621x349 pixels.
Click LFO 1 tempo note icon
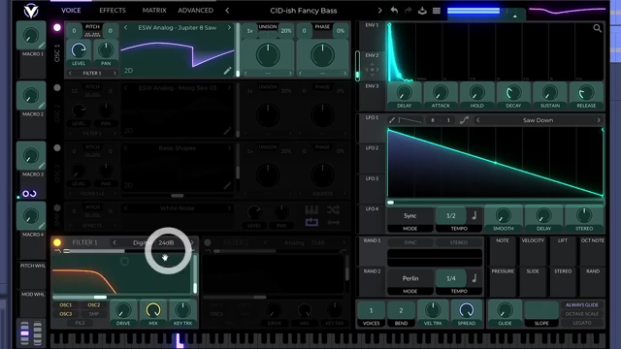pyautogui.click(x=474, y=215)
